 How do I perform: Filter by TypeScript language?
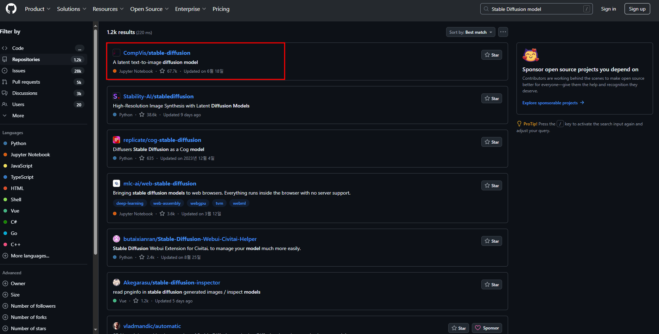22,177
